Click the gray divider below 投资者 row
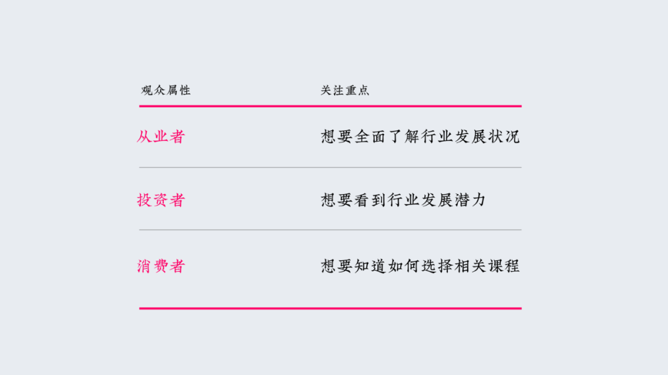This screenshot has height=375, width=668. point(330,230)
